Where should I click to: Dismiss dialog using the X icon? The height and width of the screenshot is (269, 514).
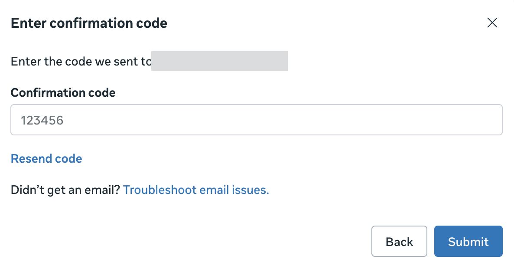coord(492,23)
